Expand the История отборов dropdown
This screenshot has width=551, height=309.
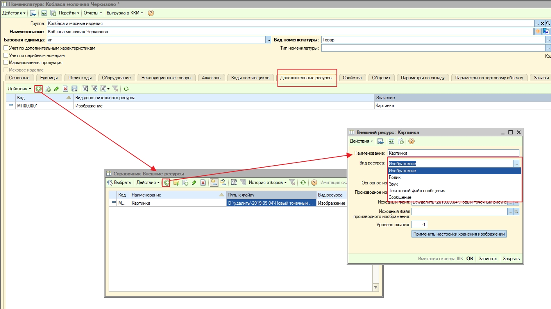pyautogui.click(x=268, y=182)
